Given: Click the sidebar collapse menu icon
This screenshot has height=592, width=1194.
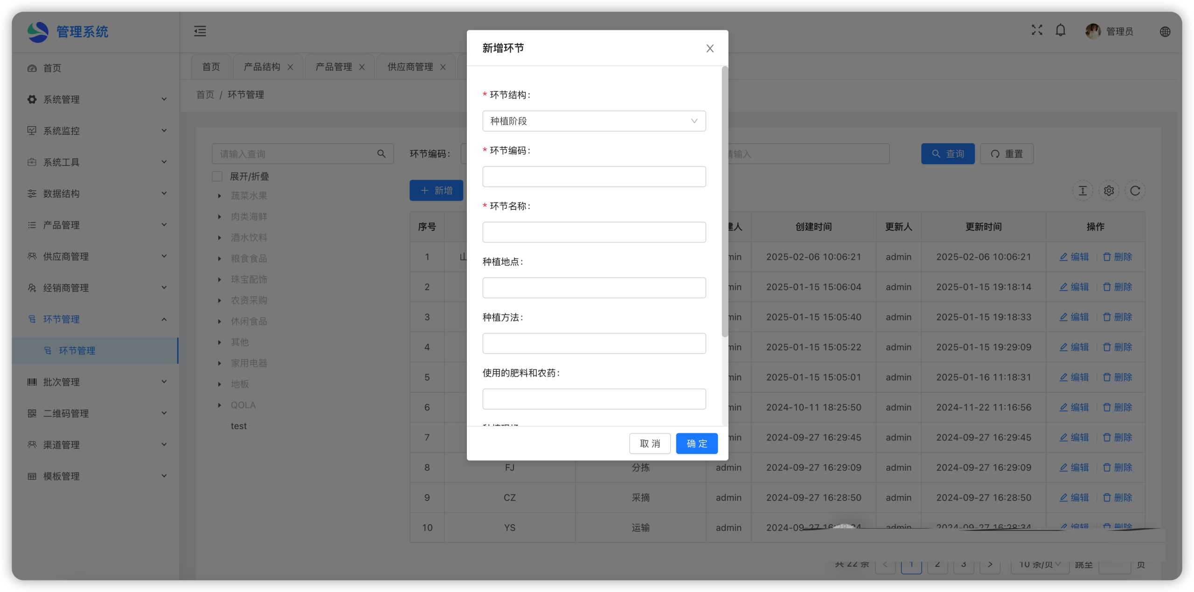Looking at the screenshot, I should (x=200, y=31).
